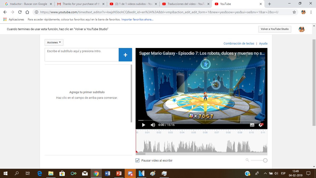The image size is (316, 178).
Task: Open Windows Start menu
Action: (6, 173)
